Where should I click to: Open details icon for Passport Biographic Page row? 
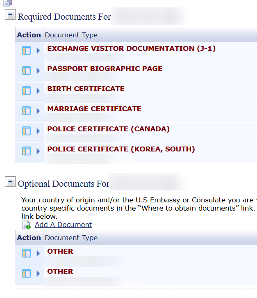point(26,71)
